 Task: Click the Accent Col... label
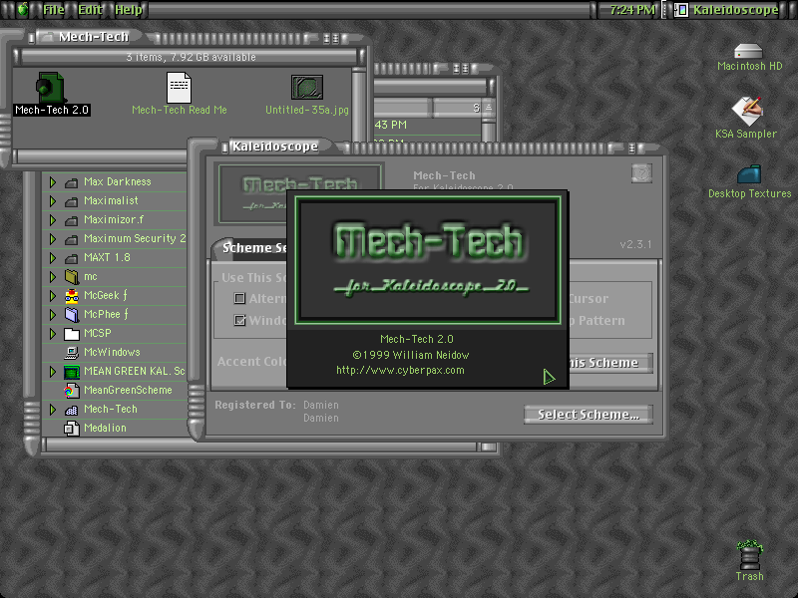point(252,362)
